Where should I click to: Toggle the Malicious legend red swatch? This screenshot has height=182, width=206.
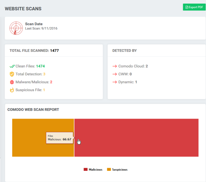[86, 169]
